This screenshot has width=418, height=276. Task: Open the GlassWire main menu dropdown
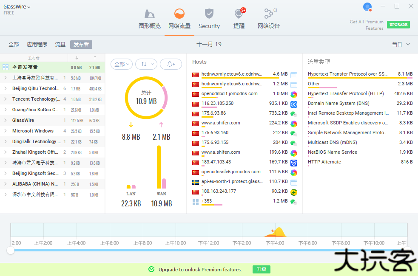pos(17,7)
